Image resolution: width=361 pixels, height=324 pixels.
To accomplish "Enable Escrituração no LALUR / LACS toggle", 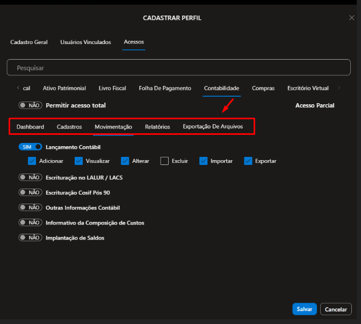I will [30, 177].
